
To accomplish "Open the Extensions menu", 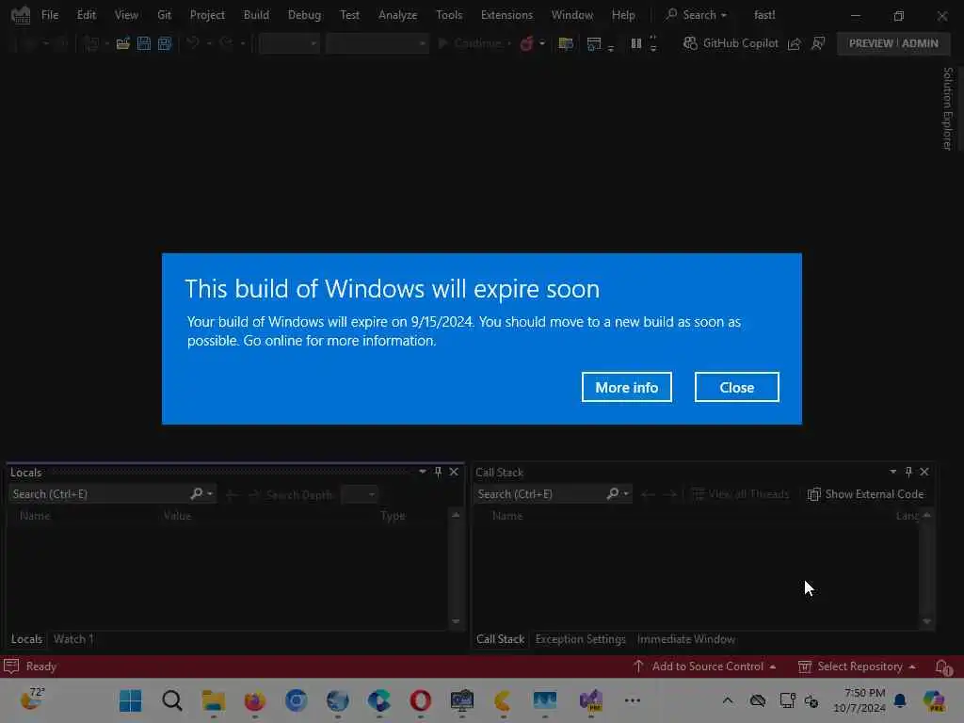I will pos(506,15).
